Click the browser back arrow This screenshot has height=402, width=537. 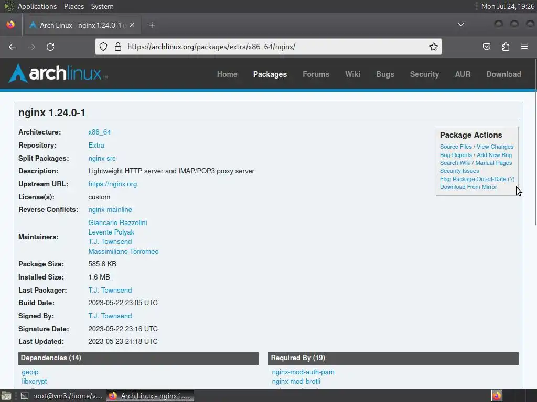(x=13, y=47)
